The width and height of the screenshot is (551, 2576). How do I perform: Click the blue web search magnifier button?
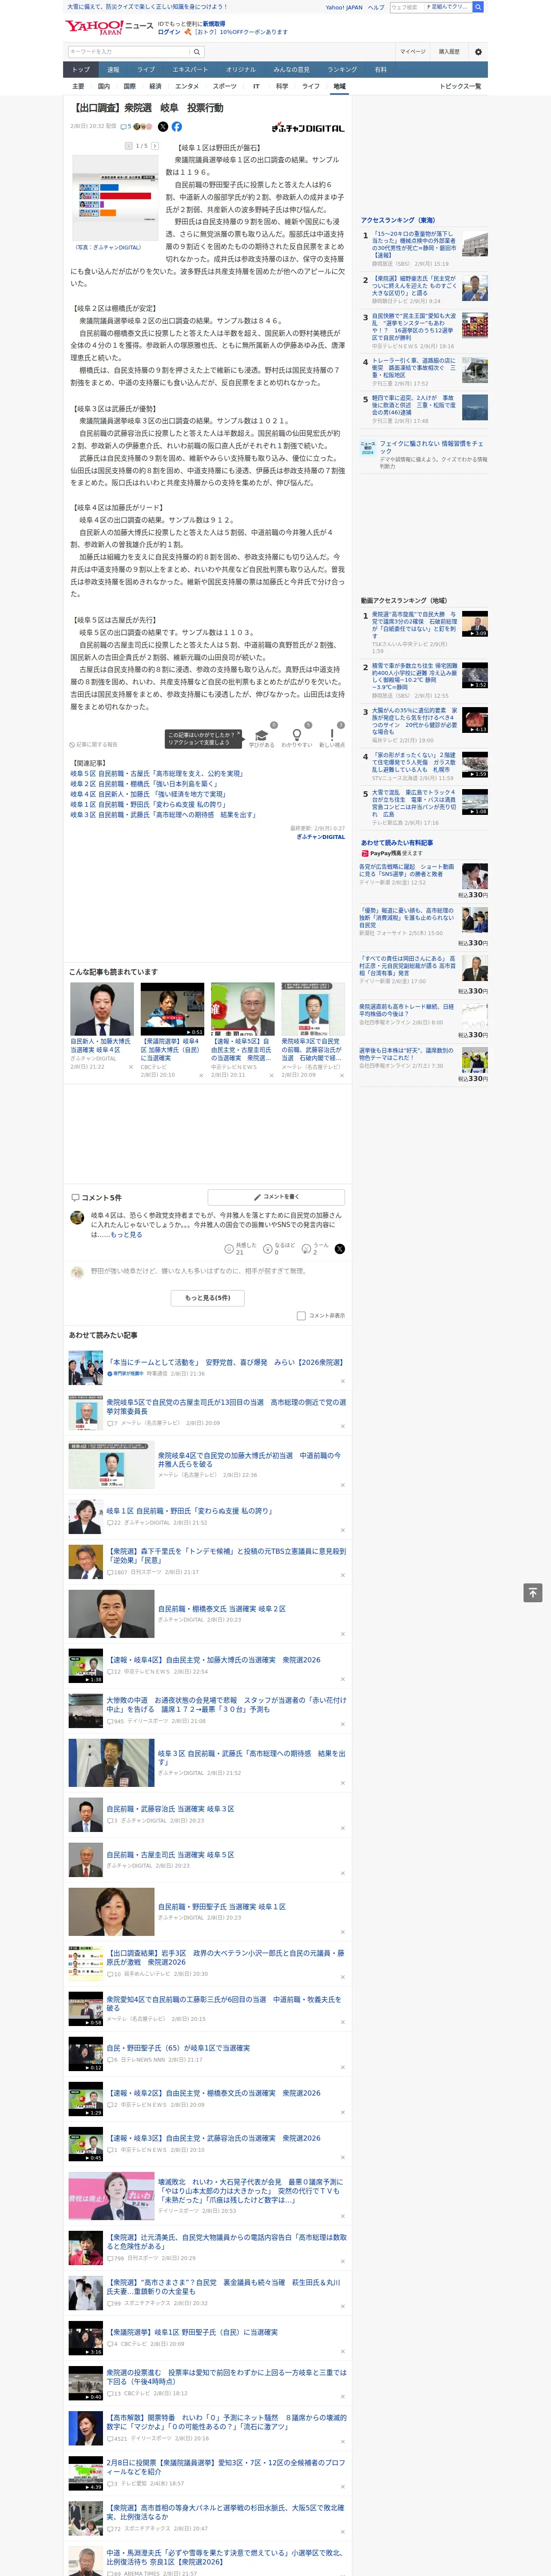pyautogui.click(x=478, y=7)
